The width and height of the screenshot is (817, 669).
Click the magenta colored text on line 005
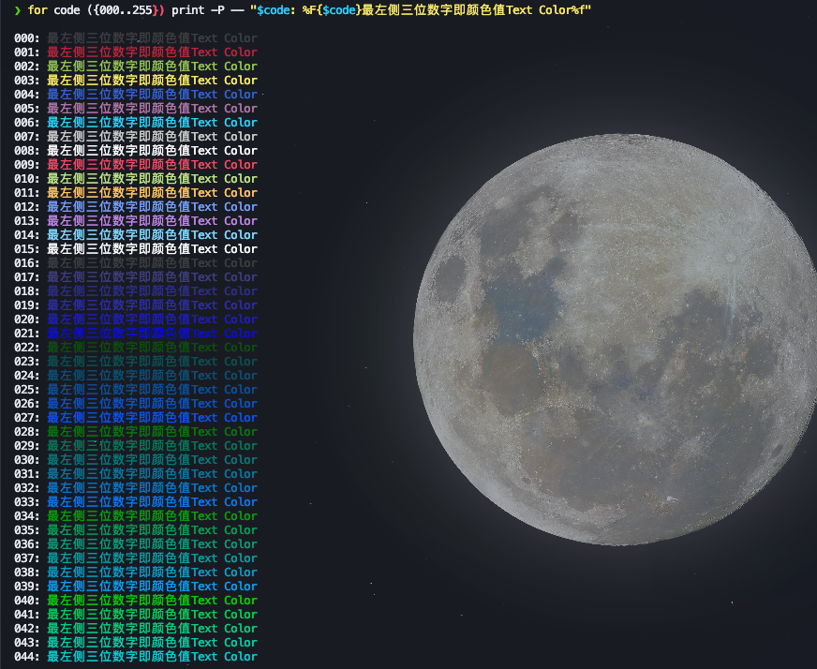coord(151,109)
